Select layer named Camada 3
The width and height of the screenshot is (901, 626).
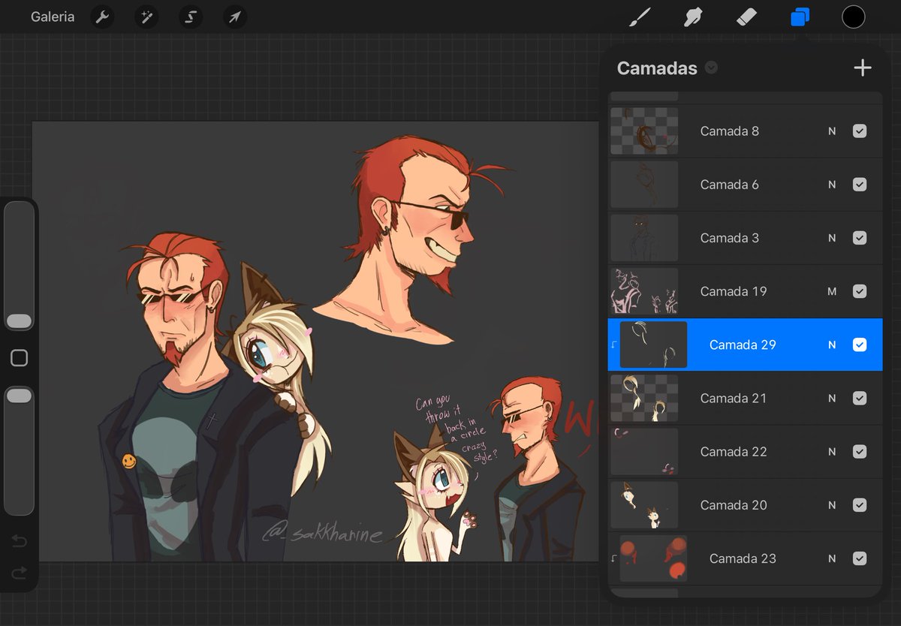(730, 238)
